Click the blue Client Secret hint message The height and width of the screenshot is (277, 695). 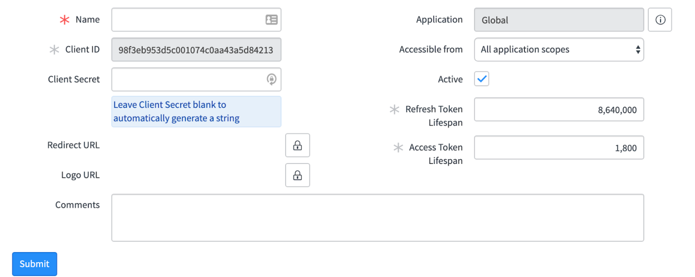coord(196,111)
